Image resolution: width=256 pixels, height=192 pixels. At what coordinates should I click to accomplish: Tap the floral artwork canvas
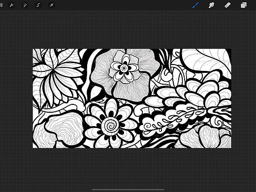(132, 98)
